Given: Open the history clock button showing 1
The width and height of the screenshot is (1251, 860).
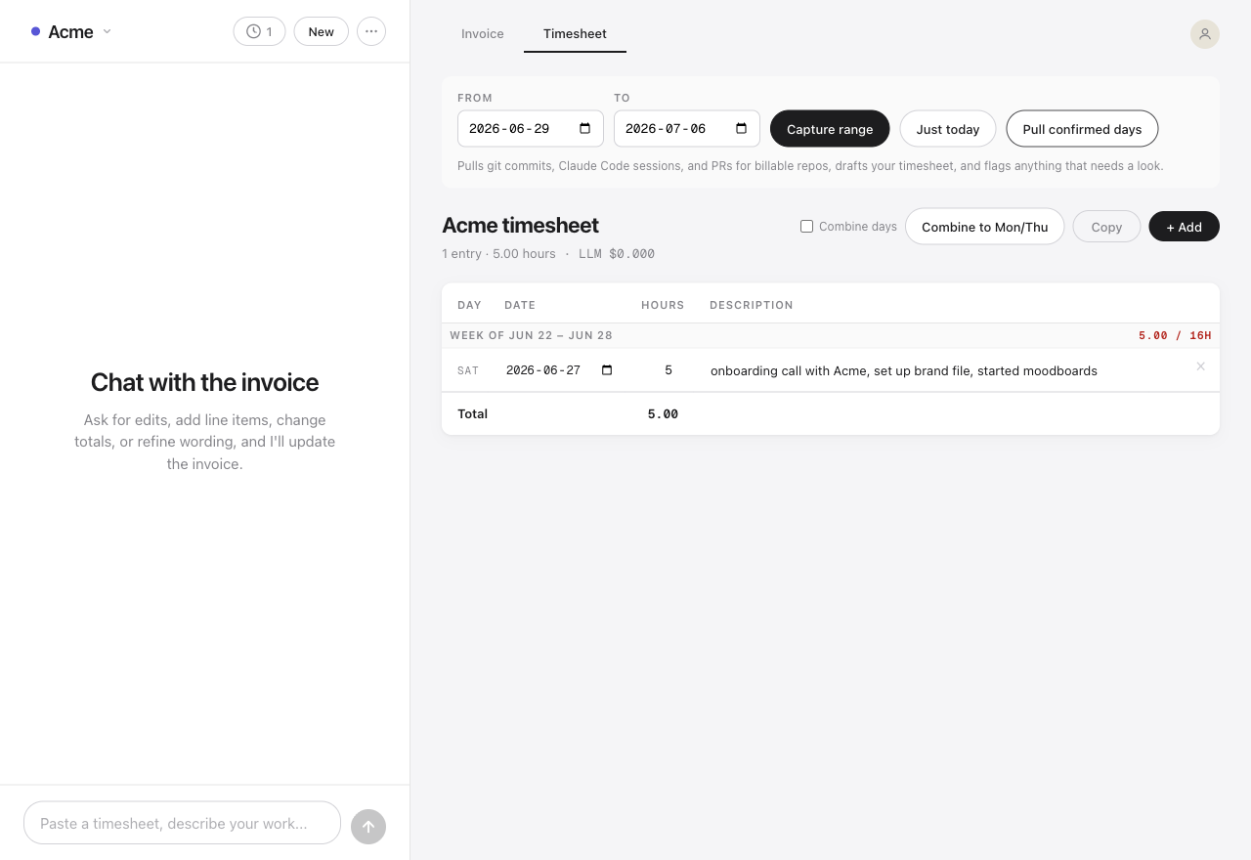Looking at the screenshot, I should tap(259, 31).
